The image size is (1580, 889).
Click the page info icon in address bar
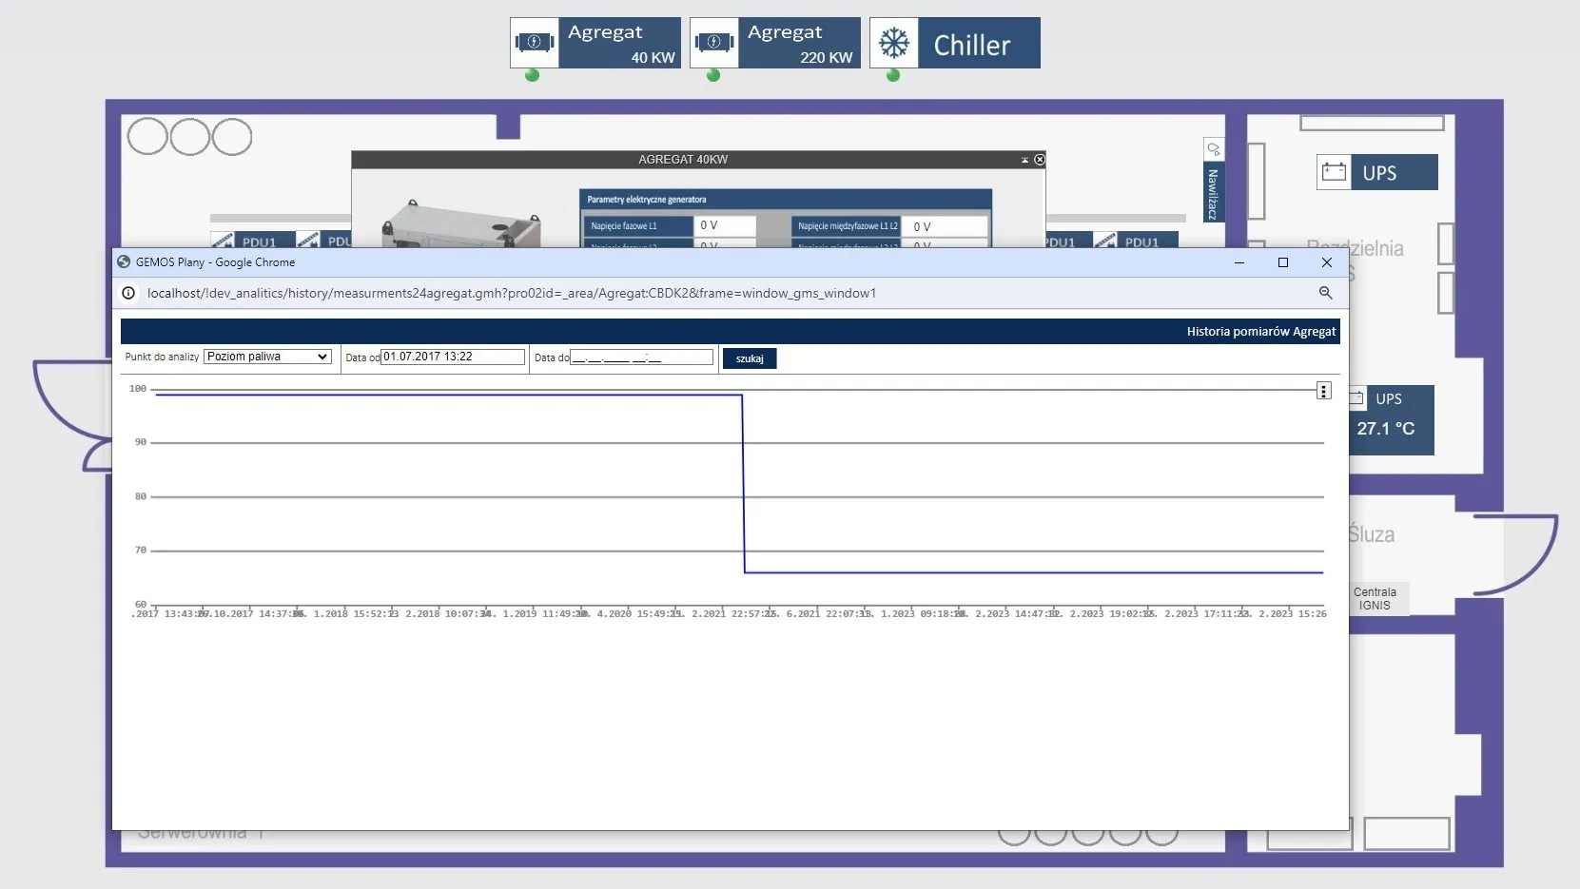coord(128,293)
